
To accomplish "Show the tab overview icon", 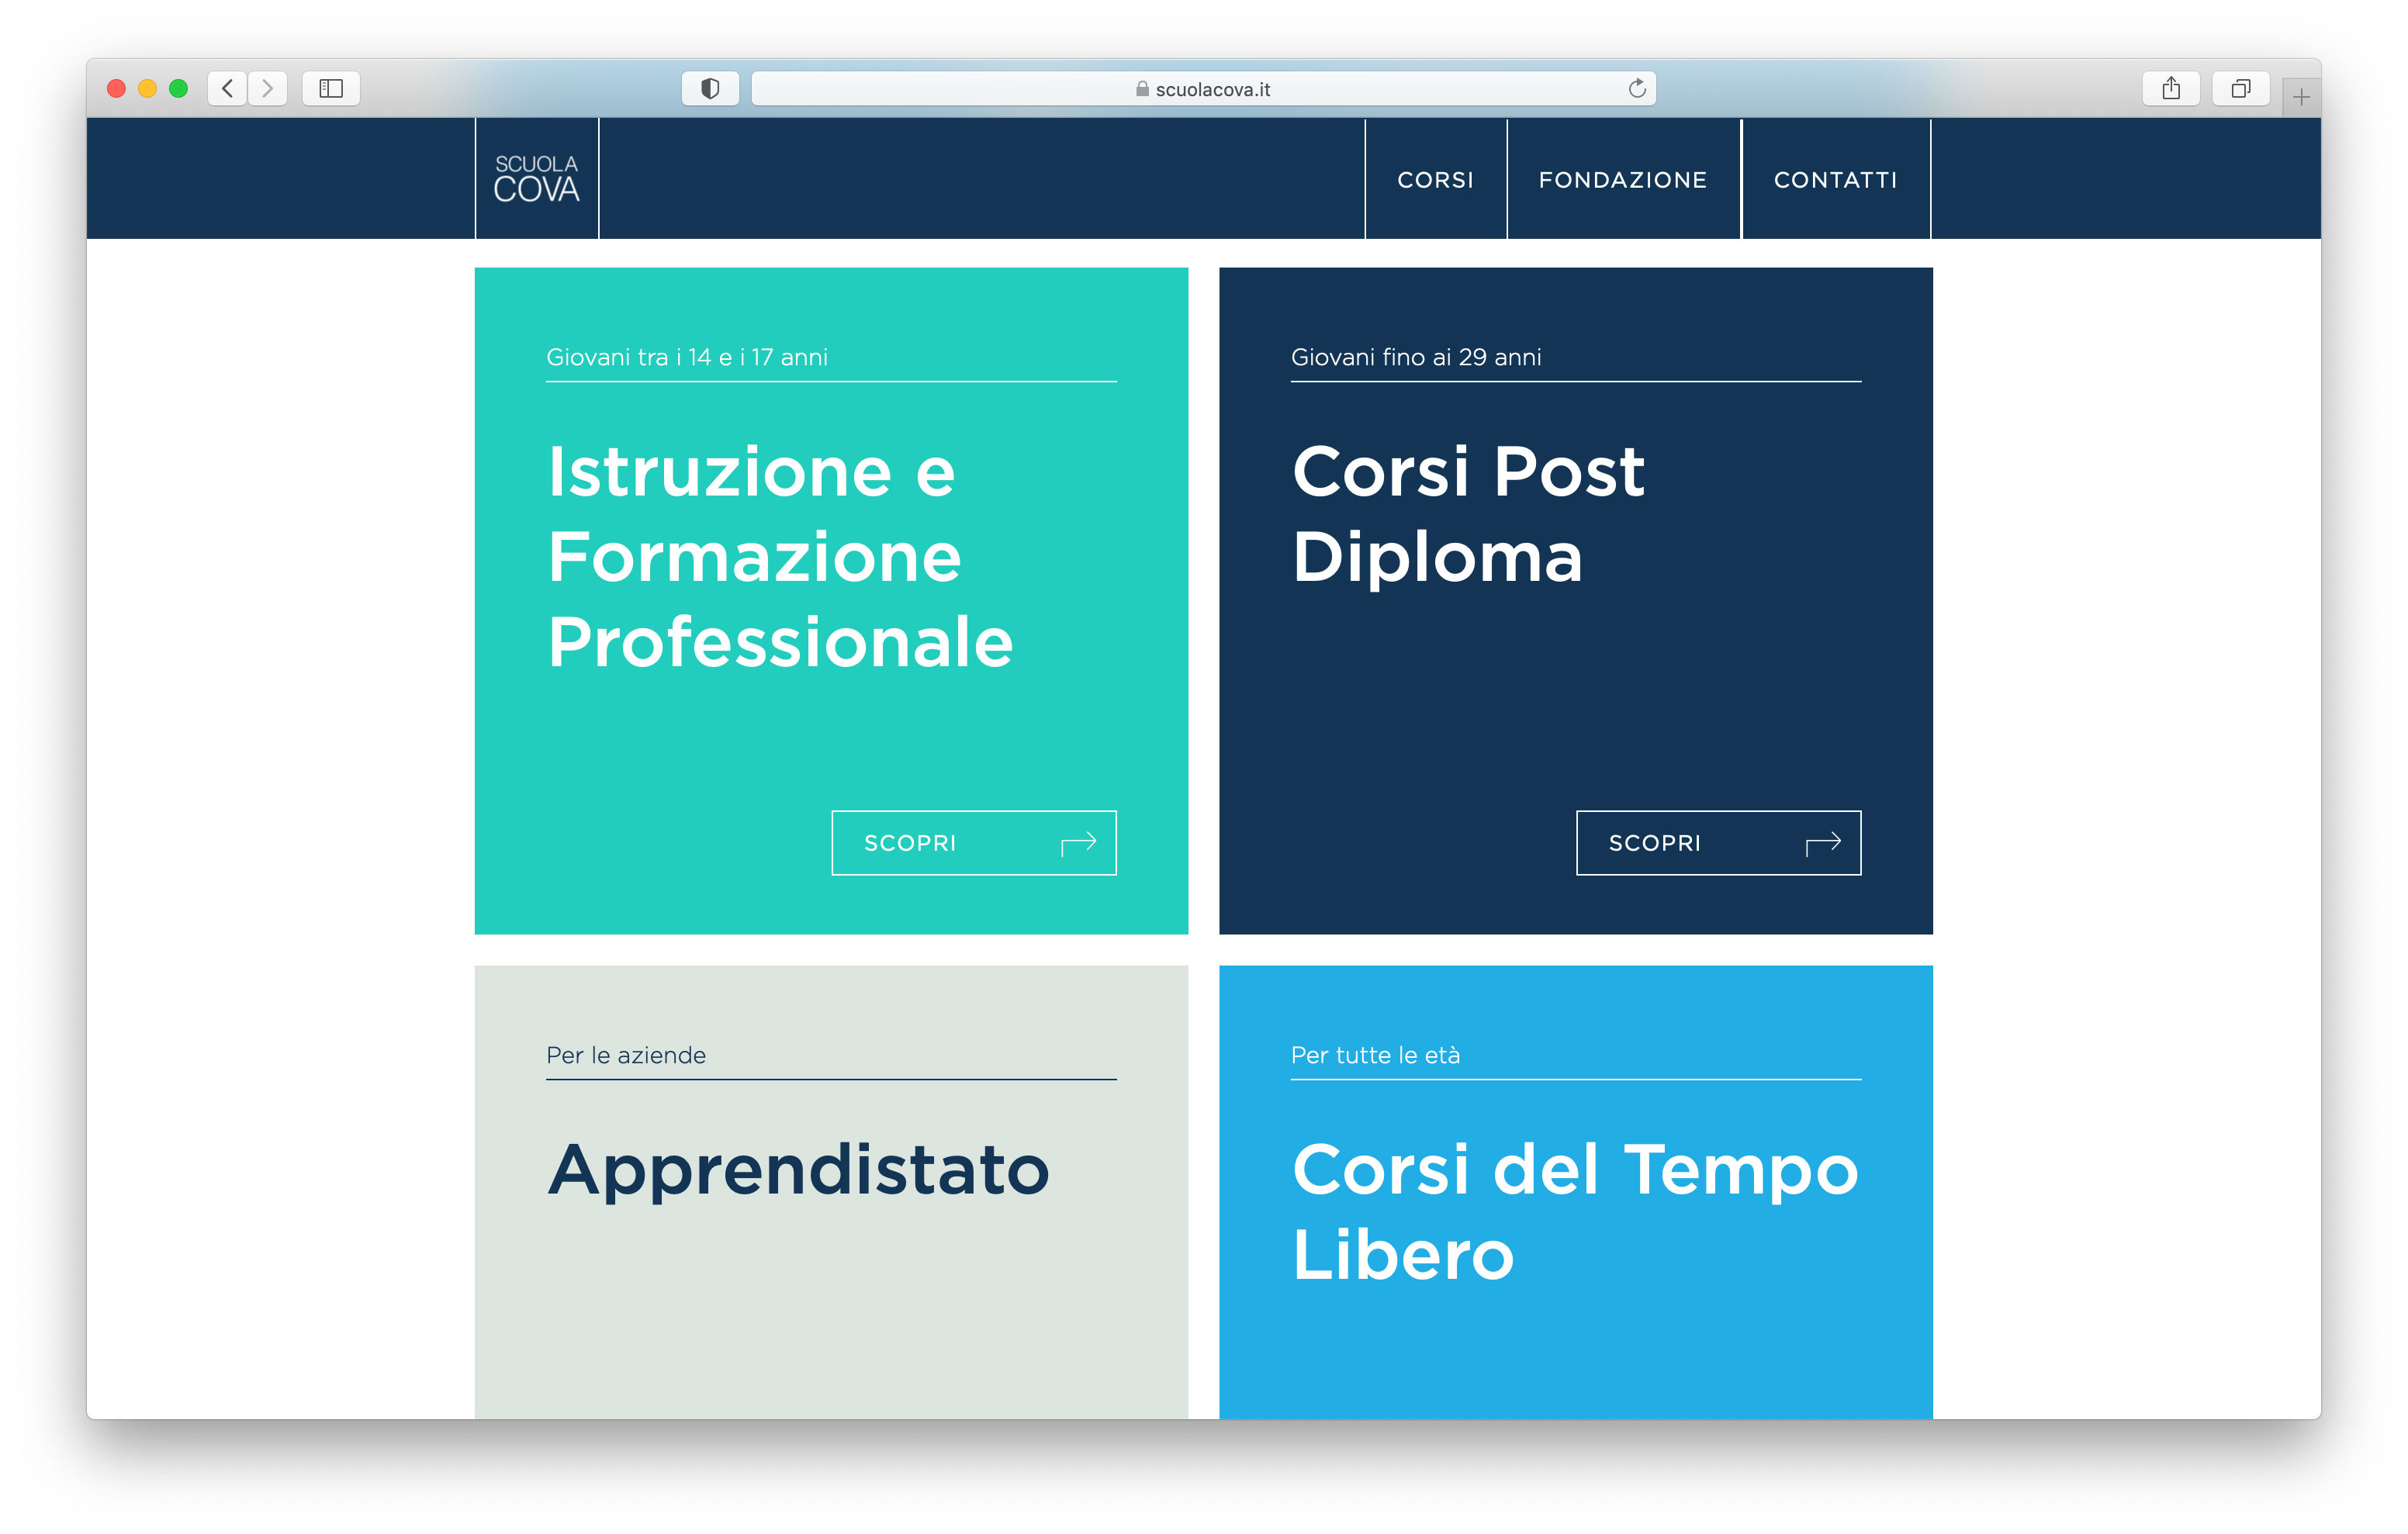I will 2241,88.
